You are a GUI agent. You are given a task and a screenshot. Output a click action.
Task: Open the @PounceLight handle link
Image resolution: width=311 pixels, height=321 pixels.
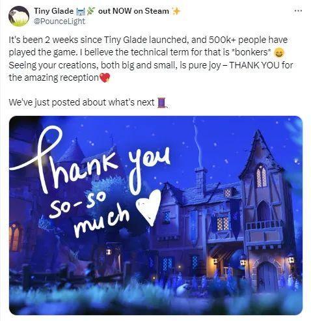59,21
